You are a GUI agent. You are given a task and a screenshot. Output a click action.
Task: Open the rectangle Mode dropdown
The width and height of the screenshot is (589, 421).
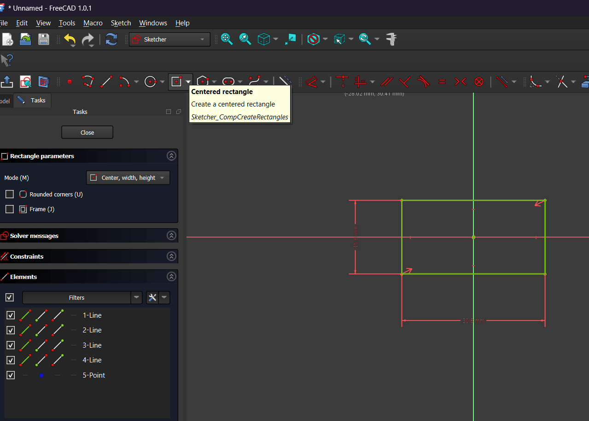coord(128,178)
